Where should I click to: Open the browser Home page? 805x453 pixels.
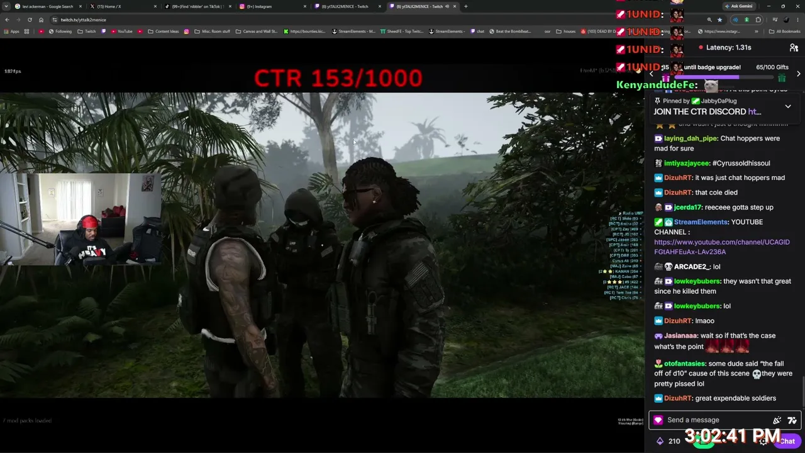click(41, 20)
